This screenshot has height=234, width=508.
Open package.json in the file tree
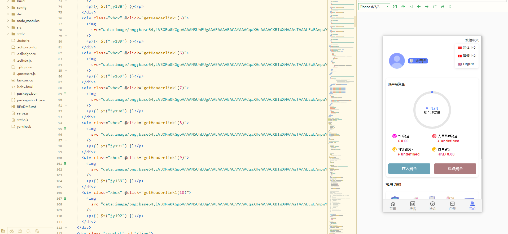27,94
